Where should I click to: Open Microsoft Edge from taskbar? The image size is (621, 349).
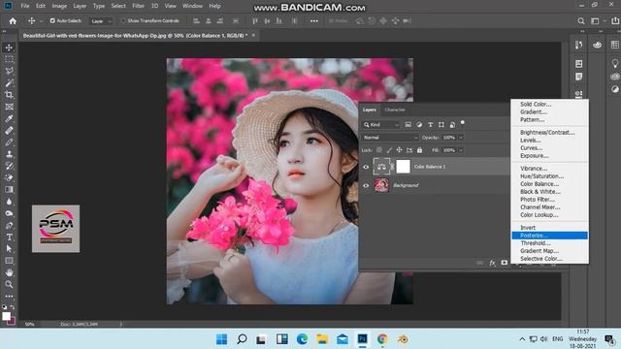(302, 339)
